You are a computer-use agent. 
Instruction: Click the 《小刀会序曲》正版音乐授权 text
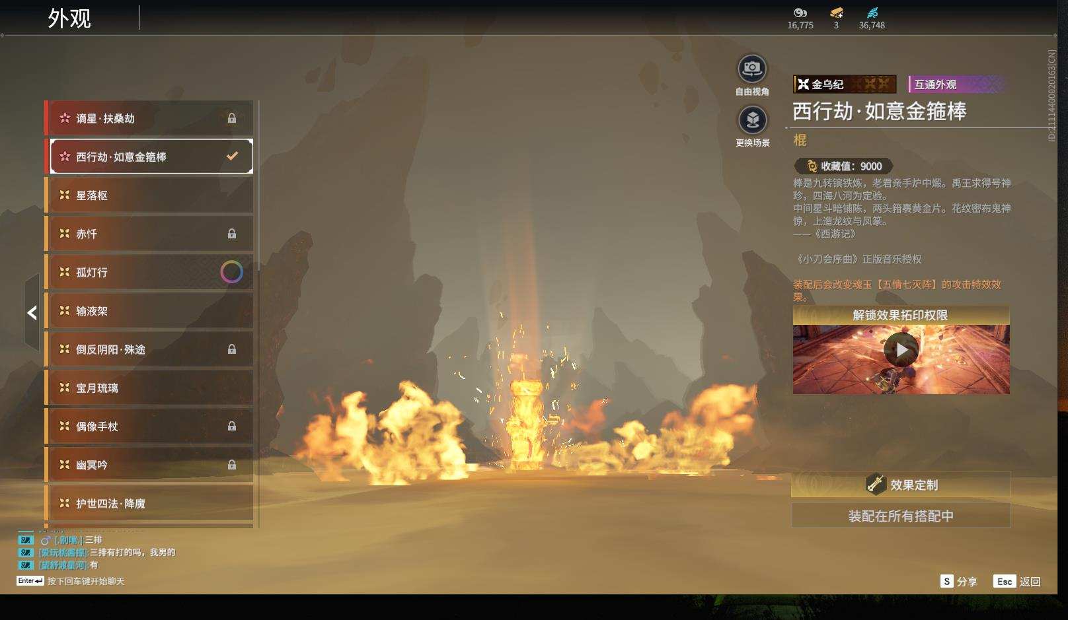pos(858,259)
